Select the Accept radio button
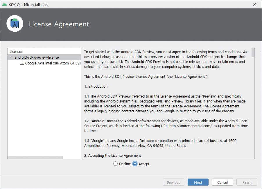This screenshot has height=189, width=262. click(x=135, y=164)
